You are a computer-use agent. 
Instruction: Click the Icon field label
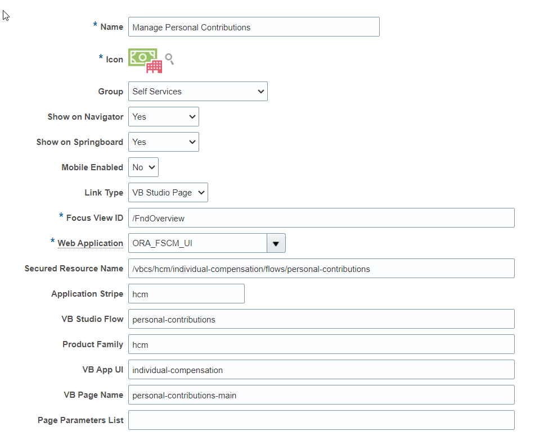click(115, 60)
